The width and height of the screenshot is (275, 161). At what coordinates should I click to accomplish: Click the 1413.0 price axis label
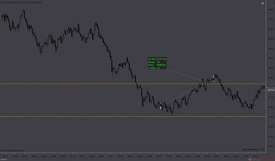point(271,136)
